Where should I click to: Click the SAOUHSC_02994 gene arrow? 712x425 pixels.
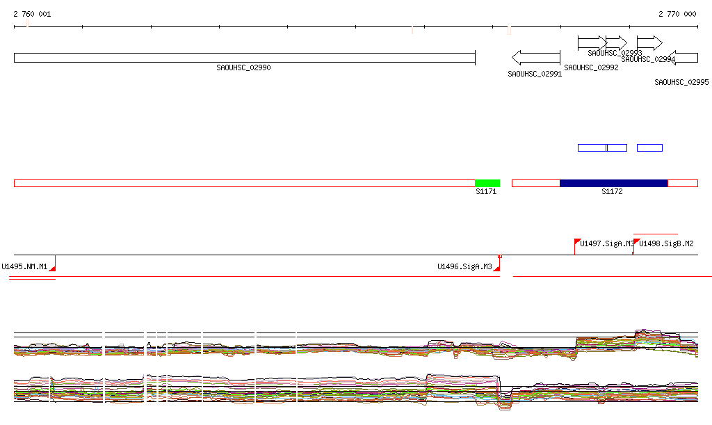650,43
